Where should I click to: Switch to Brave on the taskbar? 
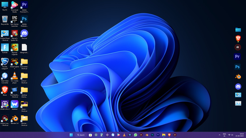click(169, 135)
